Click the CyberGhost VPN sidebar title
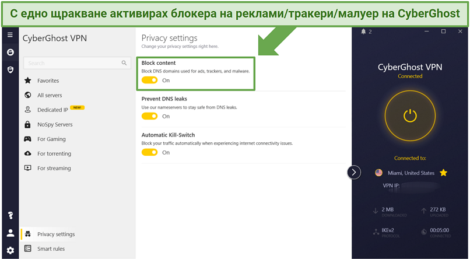470x259 pixels. click(55, 38)
